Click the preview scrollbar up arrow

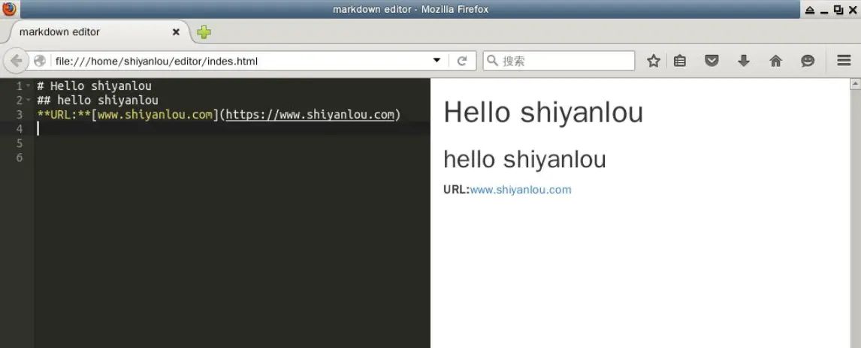click(x=855, y=84)
